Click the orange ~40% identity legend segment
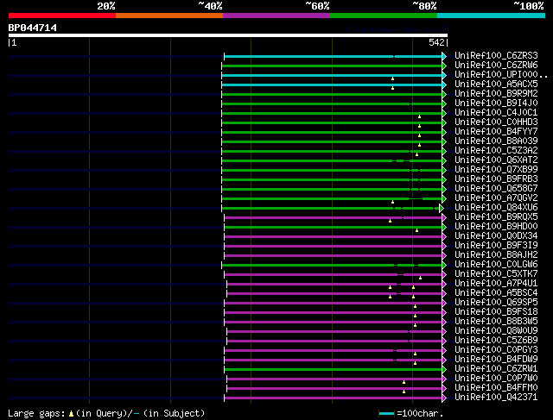This screenshot has width=553, height=420. point(169,16)
